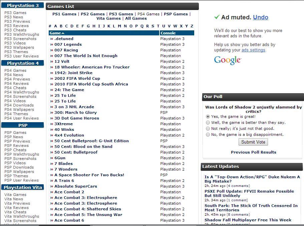
Task: Open the ads settings link
Action: (253, 50)
